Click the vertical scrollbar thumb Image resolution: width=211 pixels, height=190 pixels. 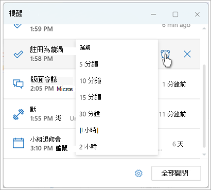pos(204,106)
